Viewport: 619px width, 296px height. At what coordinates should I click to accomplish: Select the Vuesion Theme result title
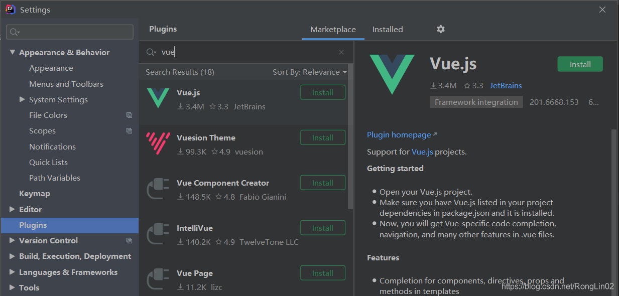coord(206,138)
